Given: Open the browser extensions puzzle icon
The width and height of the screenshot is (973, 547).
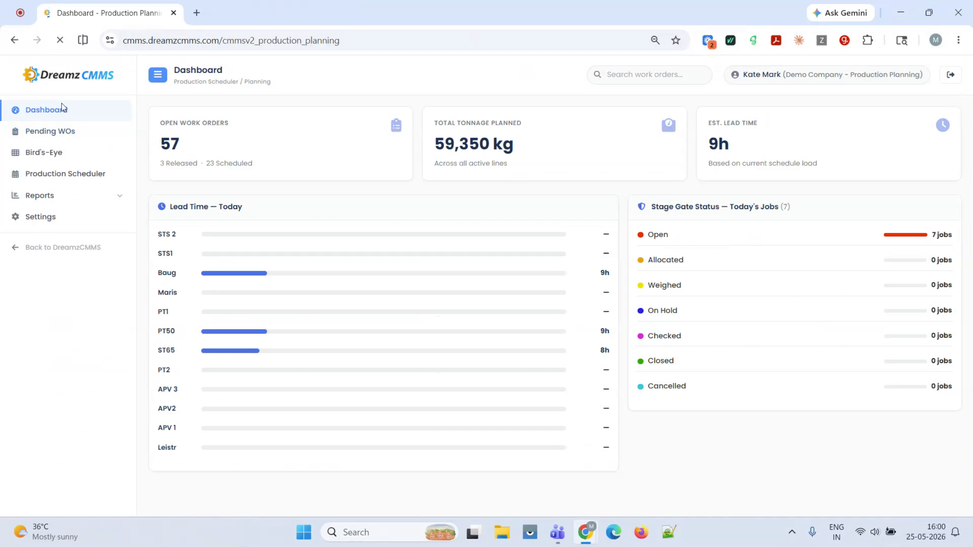Looking at the screenshot, I should (x=867, y=40).
